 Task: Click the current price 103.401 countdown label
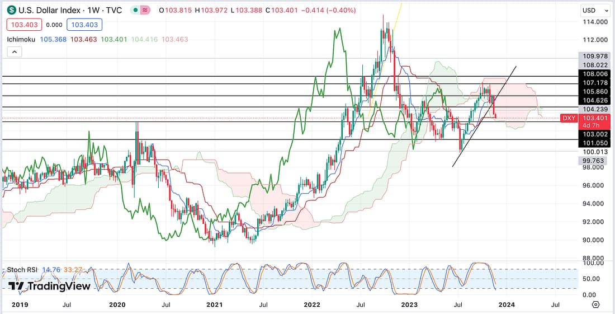click(x=595, y=121)
